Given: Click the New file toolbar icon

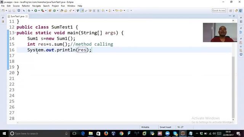Looking at the screenshot, I should coord(3,11).
